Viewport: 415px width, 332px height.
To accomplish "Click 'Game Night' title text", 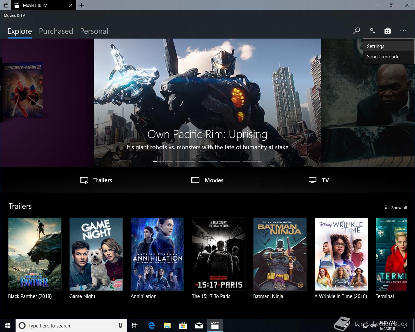I will (82, 296).
